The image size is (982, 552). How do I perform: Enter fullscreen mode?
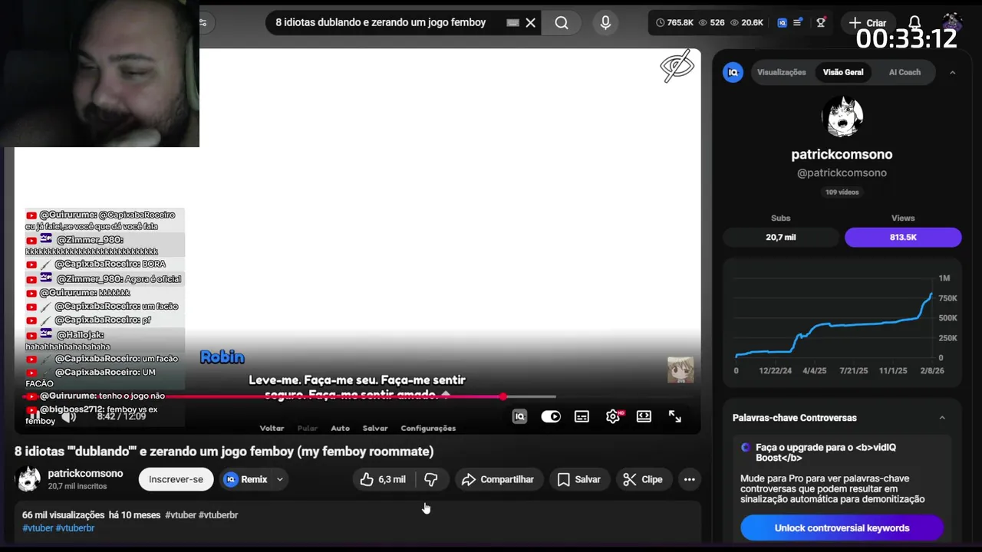click(x=674, y=416)
